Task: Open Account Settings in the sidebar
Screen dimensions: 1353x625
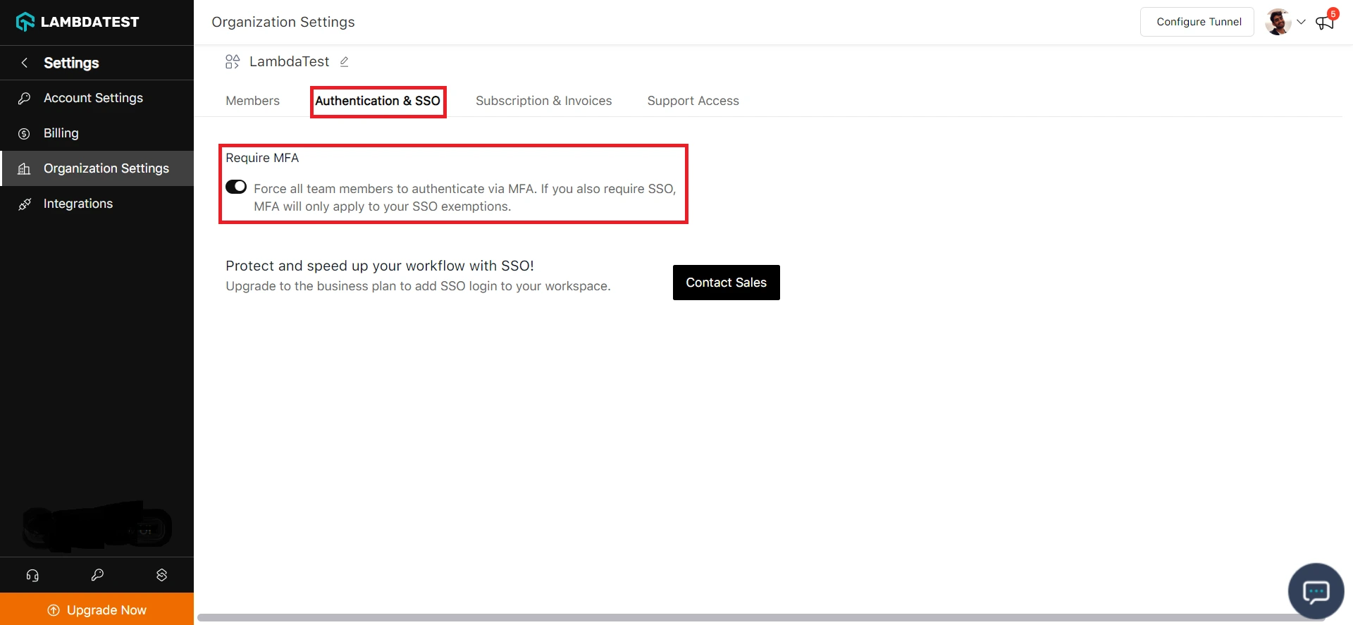Action: [x=93, y=98]
